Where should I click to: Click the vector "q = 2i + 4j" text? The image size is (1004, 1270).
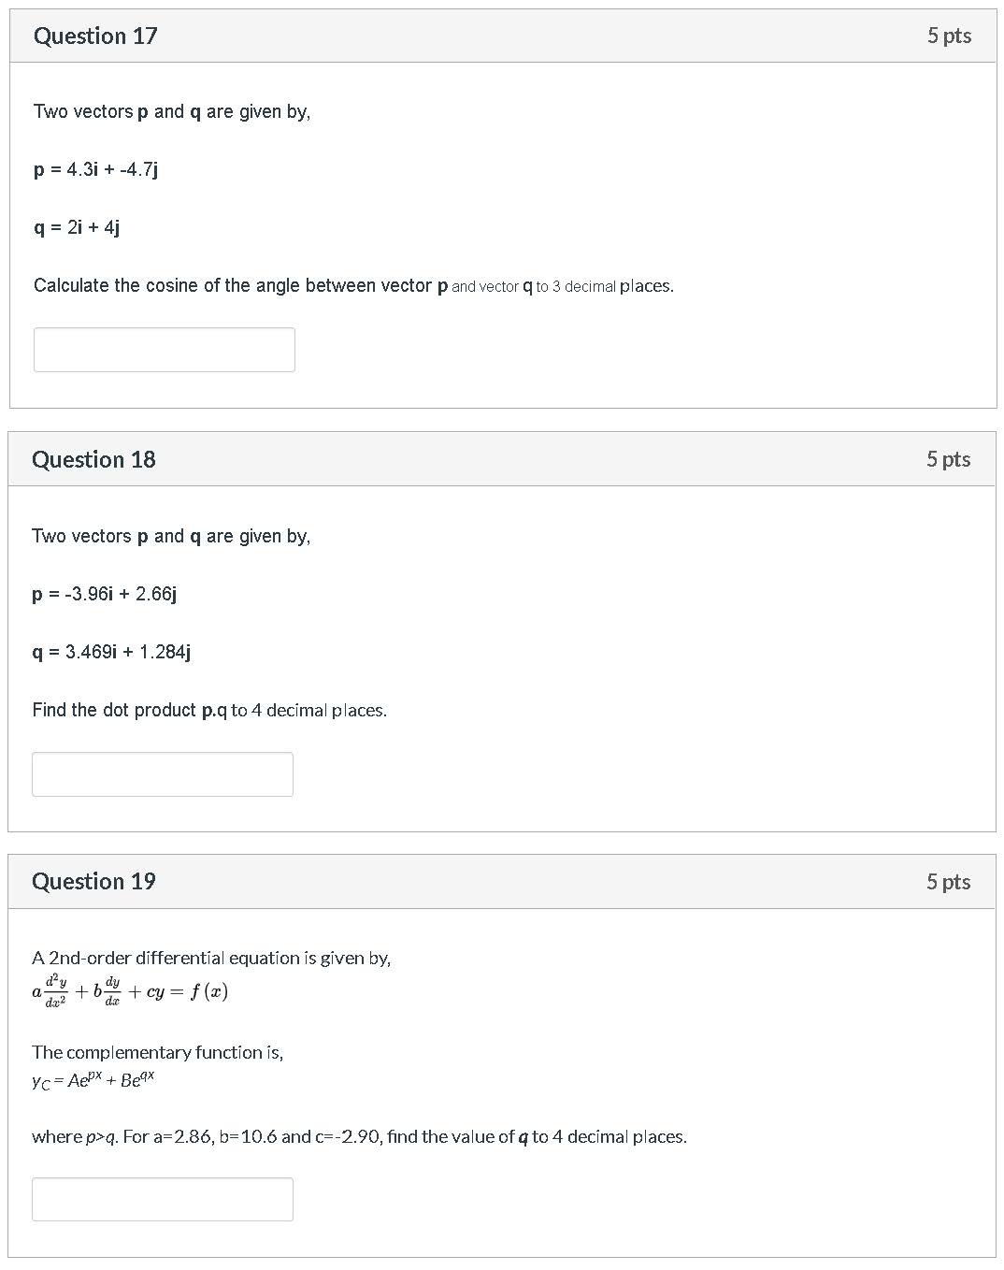(x=77, y=228)
